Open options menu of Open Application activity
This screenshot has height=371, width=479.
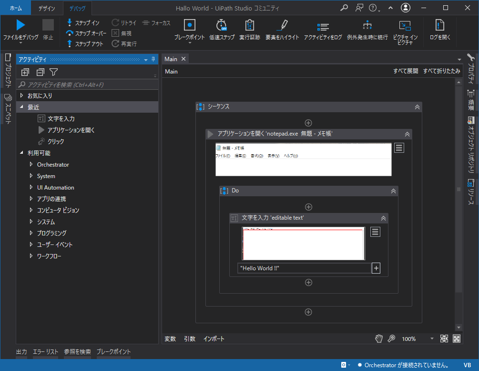399,148
